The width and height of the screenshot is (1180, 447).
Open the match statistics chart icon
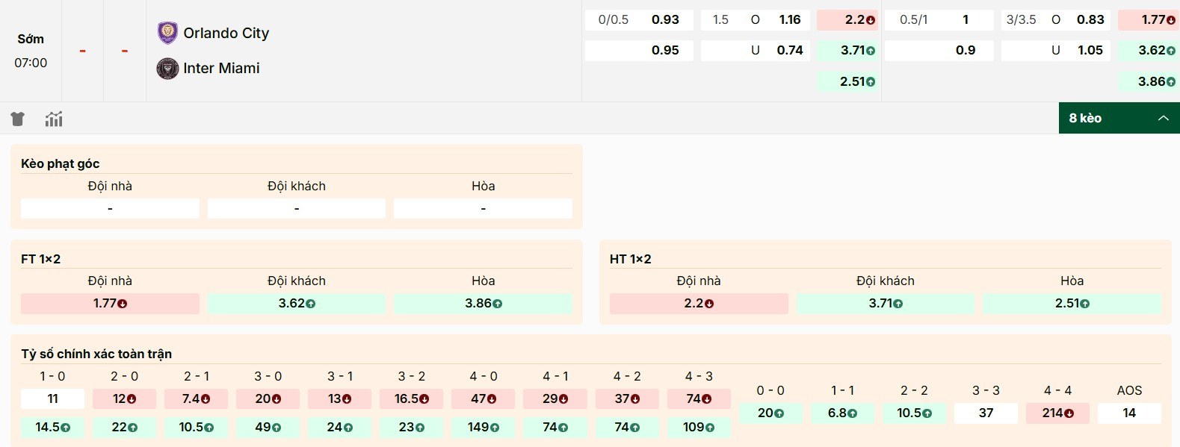[x=54, y=119]
